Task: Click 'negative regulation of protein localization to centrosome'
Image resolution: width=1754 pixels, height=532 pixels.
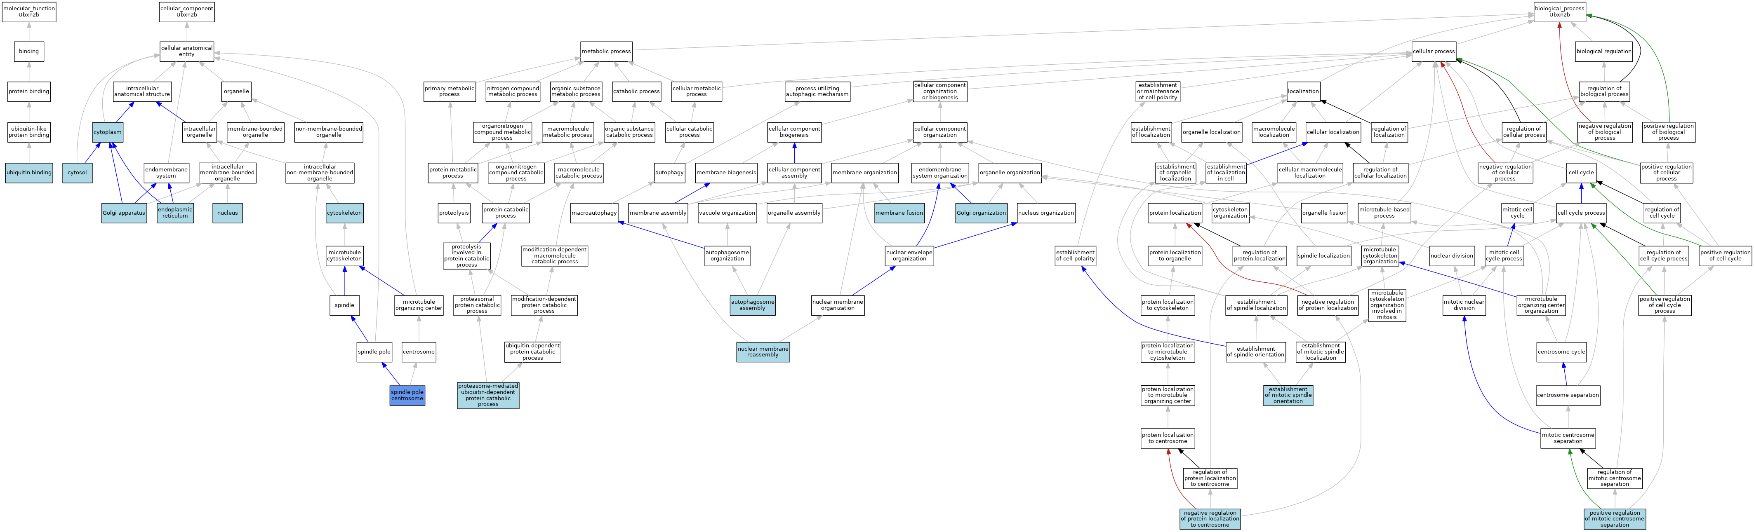Action: click(x=1210, y=519)
